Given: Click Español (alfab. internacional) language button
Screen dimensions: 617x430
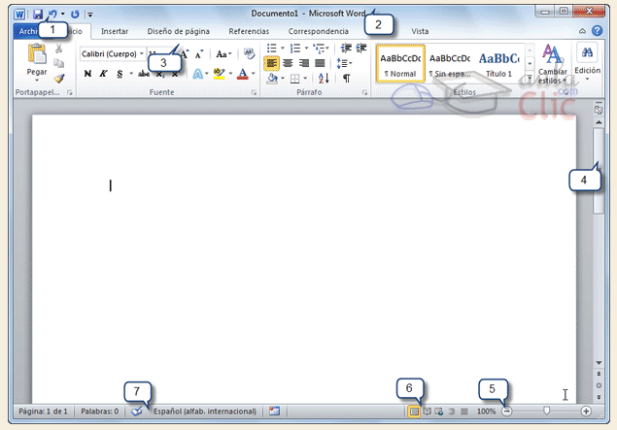Looking at the screenshot, I should (204, 412).
